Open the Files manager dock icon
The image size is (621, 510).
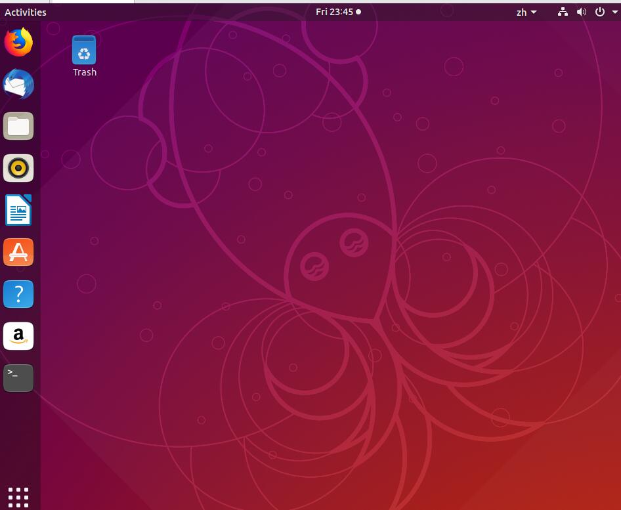pyautogui.click(x=18, y=127)
